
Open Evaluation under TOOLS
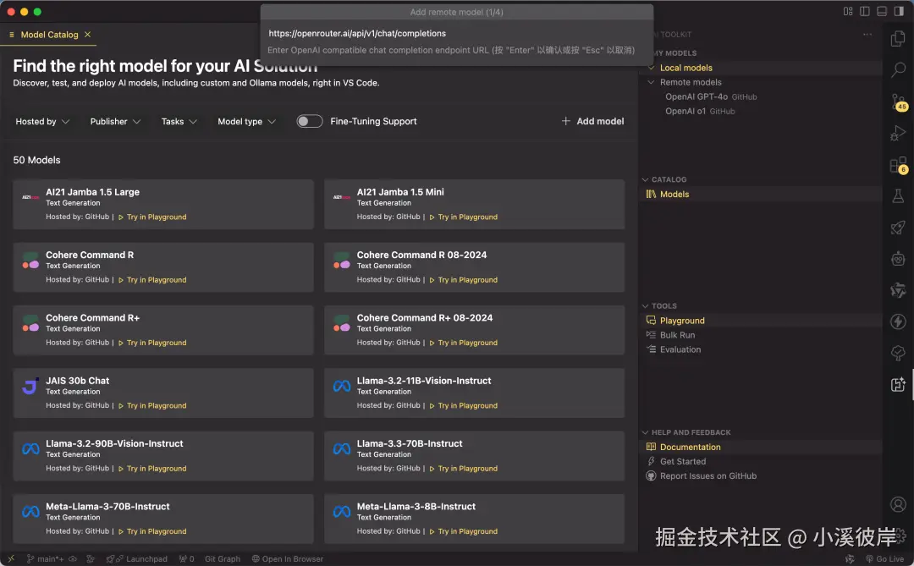(x=760, y=349)
